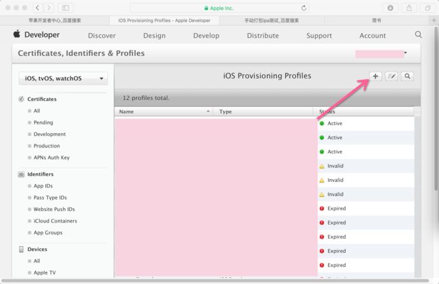The image size is (439, 284).
Task: Show Production certificates
Action: 47,146
